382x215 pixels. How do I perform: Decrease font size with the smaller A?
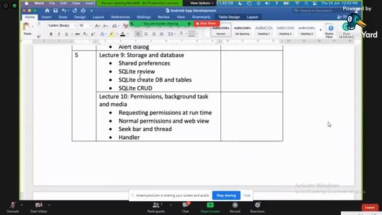tap(105, 26)
